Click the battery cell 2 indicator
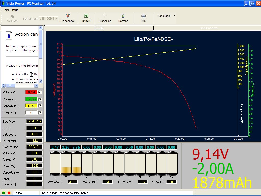Viewport: 261px width, 196px height. pyautogui.click(x=66, y=163)
